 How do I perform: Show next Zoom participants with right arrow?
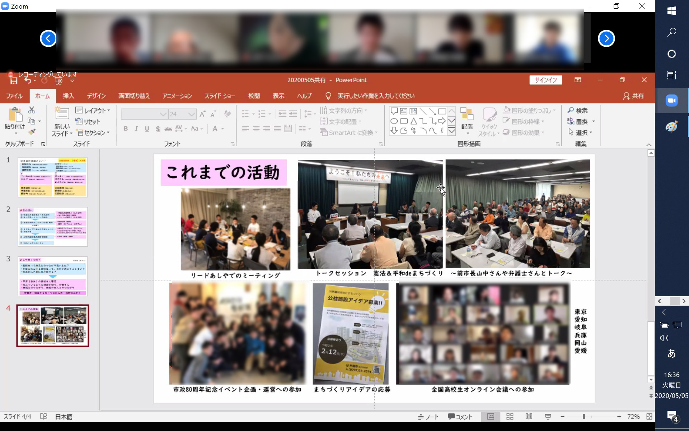coord(606,38)
